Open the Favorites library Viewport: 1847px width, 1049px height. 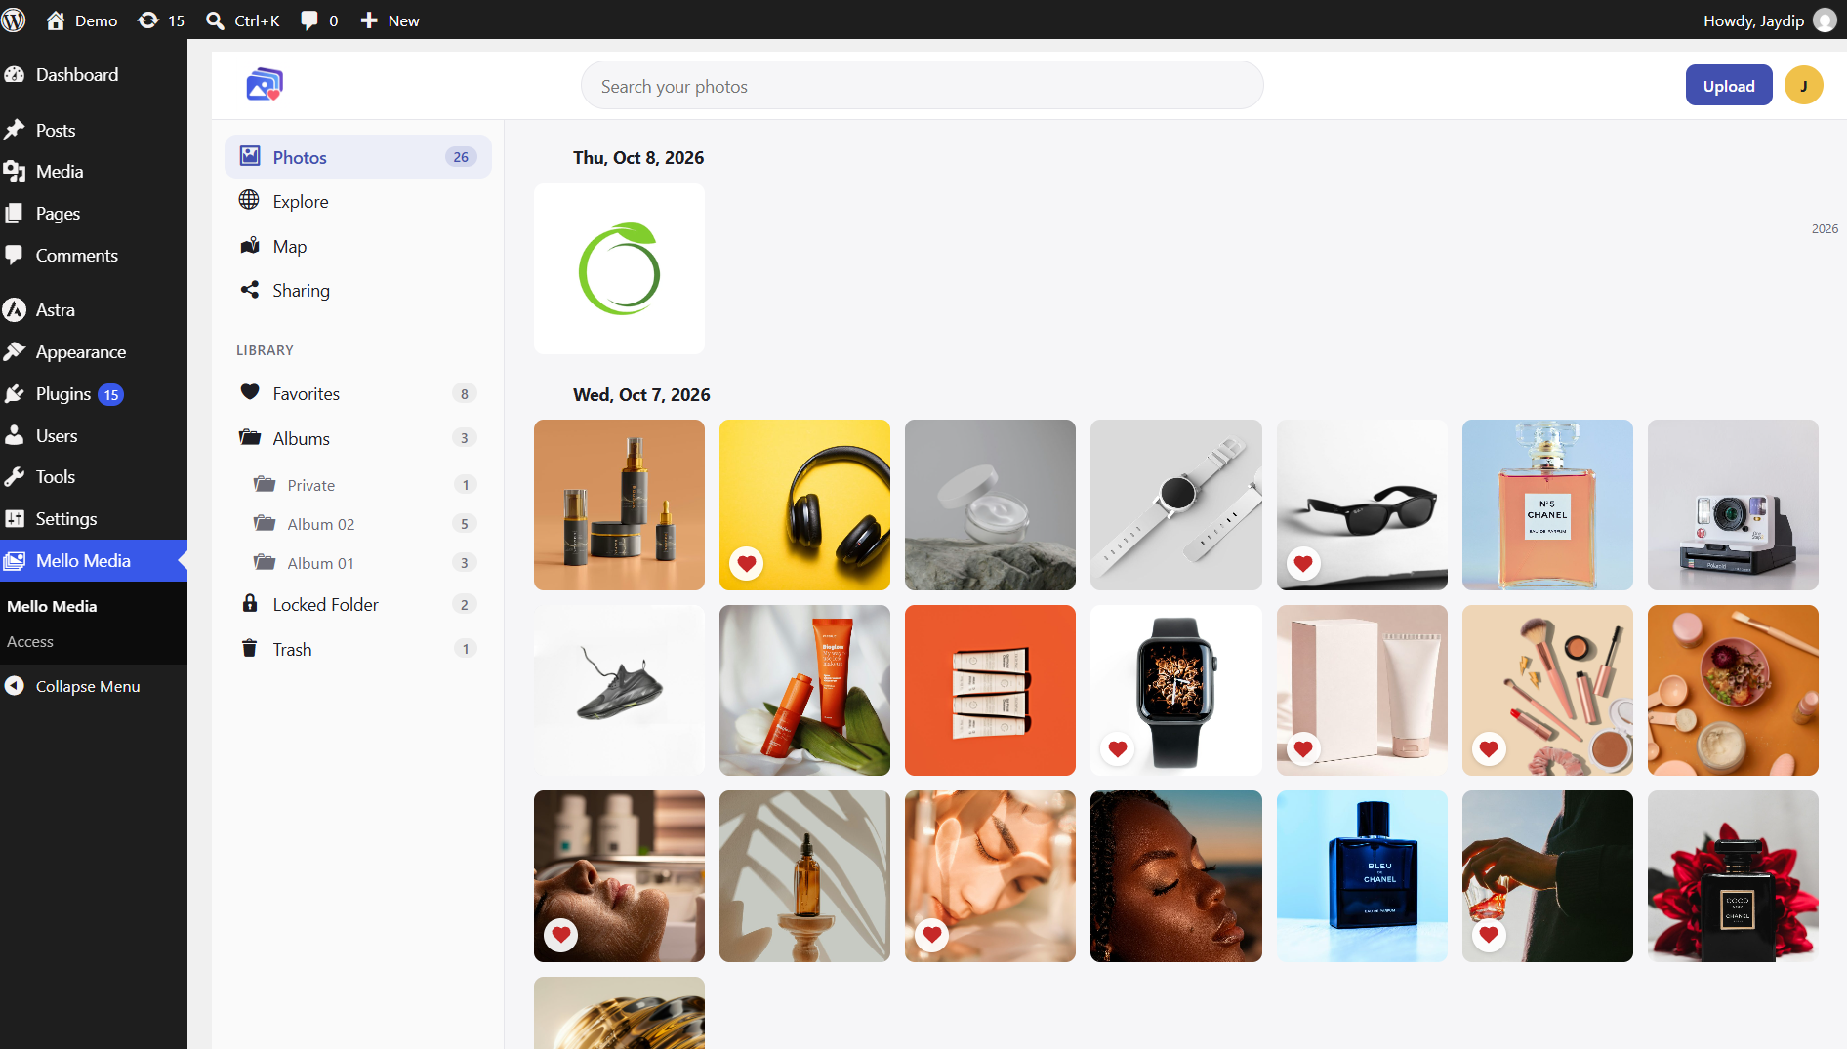coord(358,393)
